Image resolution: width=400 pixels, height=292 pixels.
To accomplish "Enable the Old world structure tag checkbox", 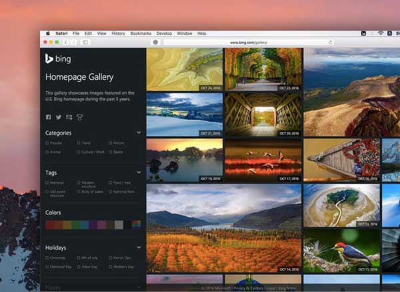I will pos(47,192).
